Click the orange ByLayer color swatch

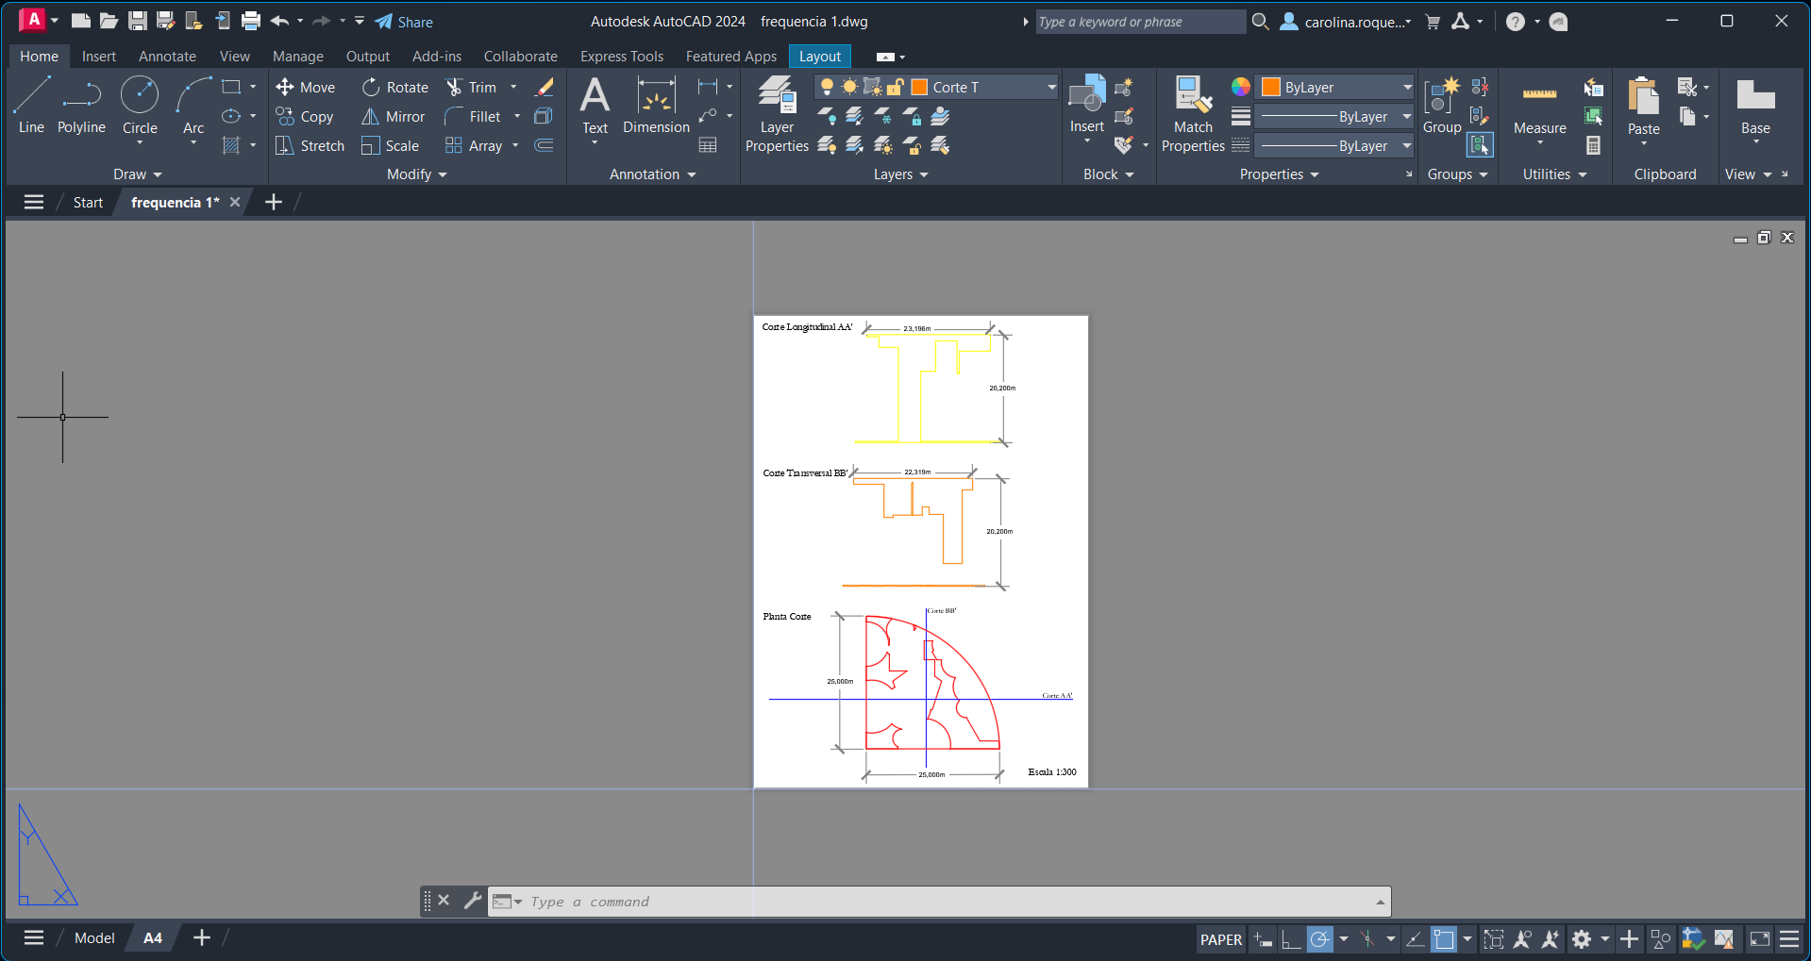tap(1271, 87)
